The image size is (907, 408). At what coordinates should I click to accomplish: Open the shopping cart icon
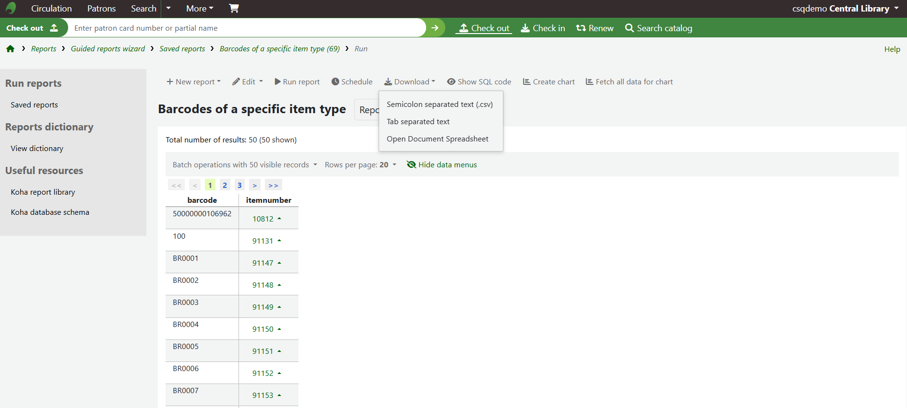click(x=234, y=8)
